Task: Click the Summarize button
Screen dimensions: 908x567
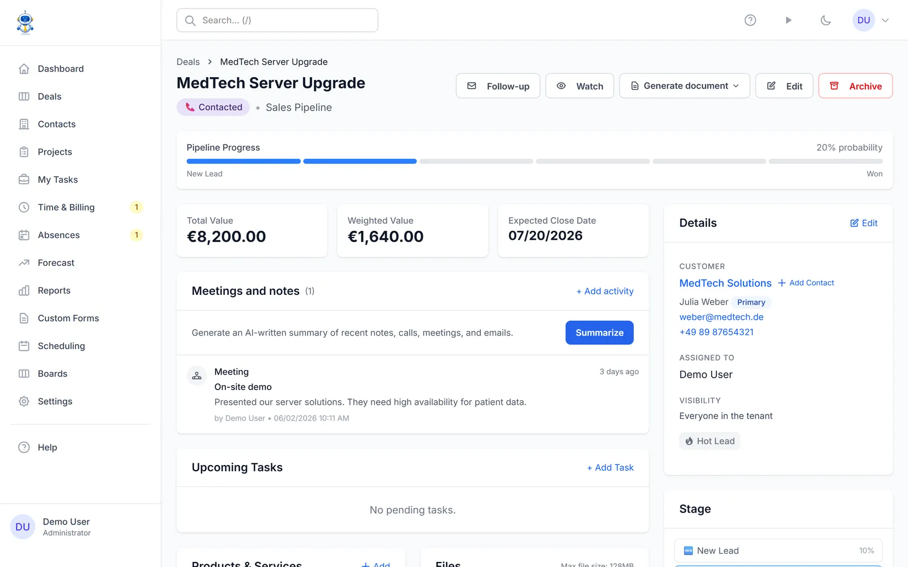Action: (599, 333)
